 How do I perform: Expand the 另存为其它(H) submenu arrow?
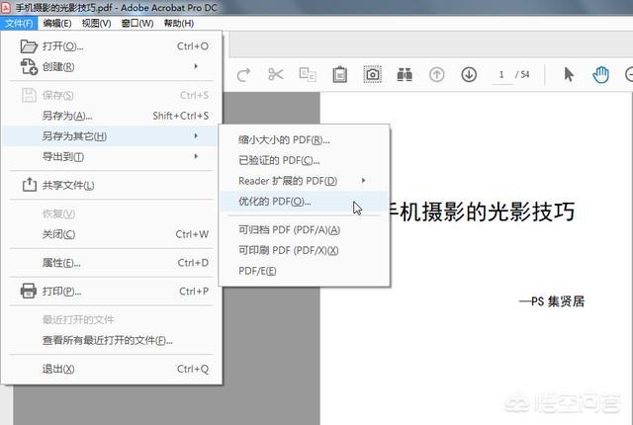coord(196,135)
